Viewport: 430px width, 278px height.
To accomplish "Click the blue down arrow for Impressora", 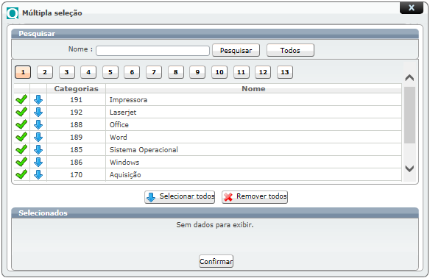I will [38, 100].
